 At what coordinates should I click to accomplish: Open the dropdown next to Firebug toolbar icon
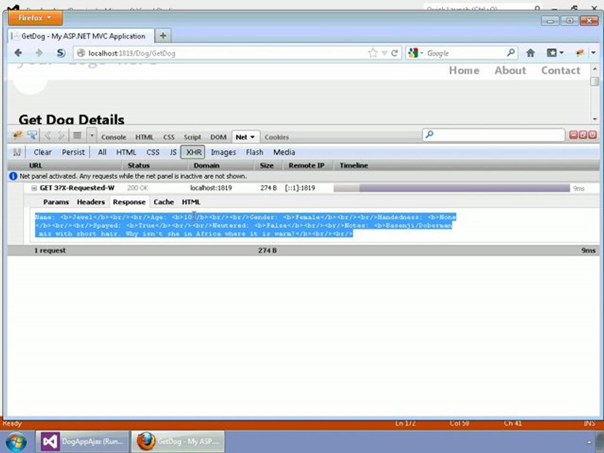593,53
